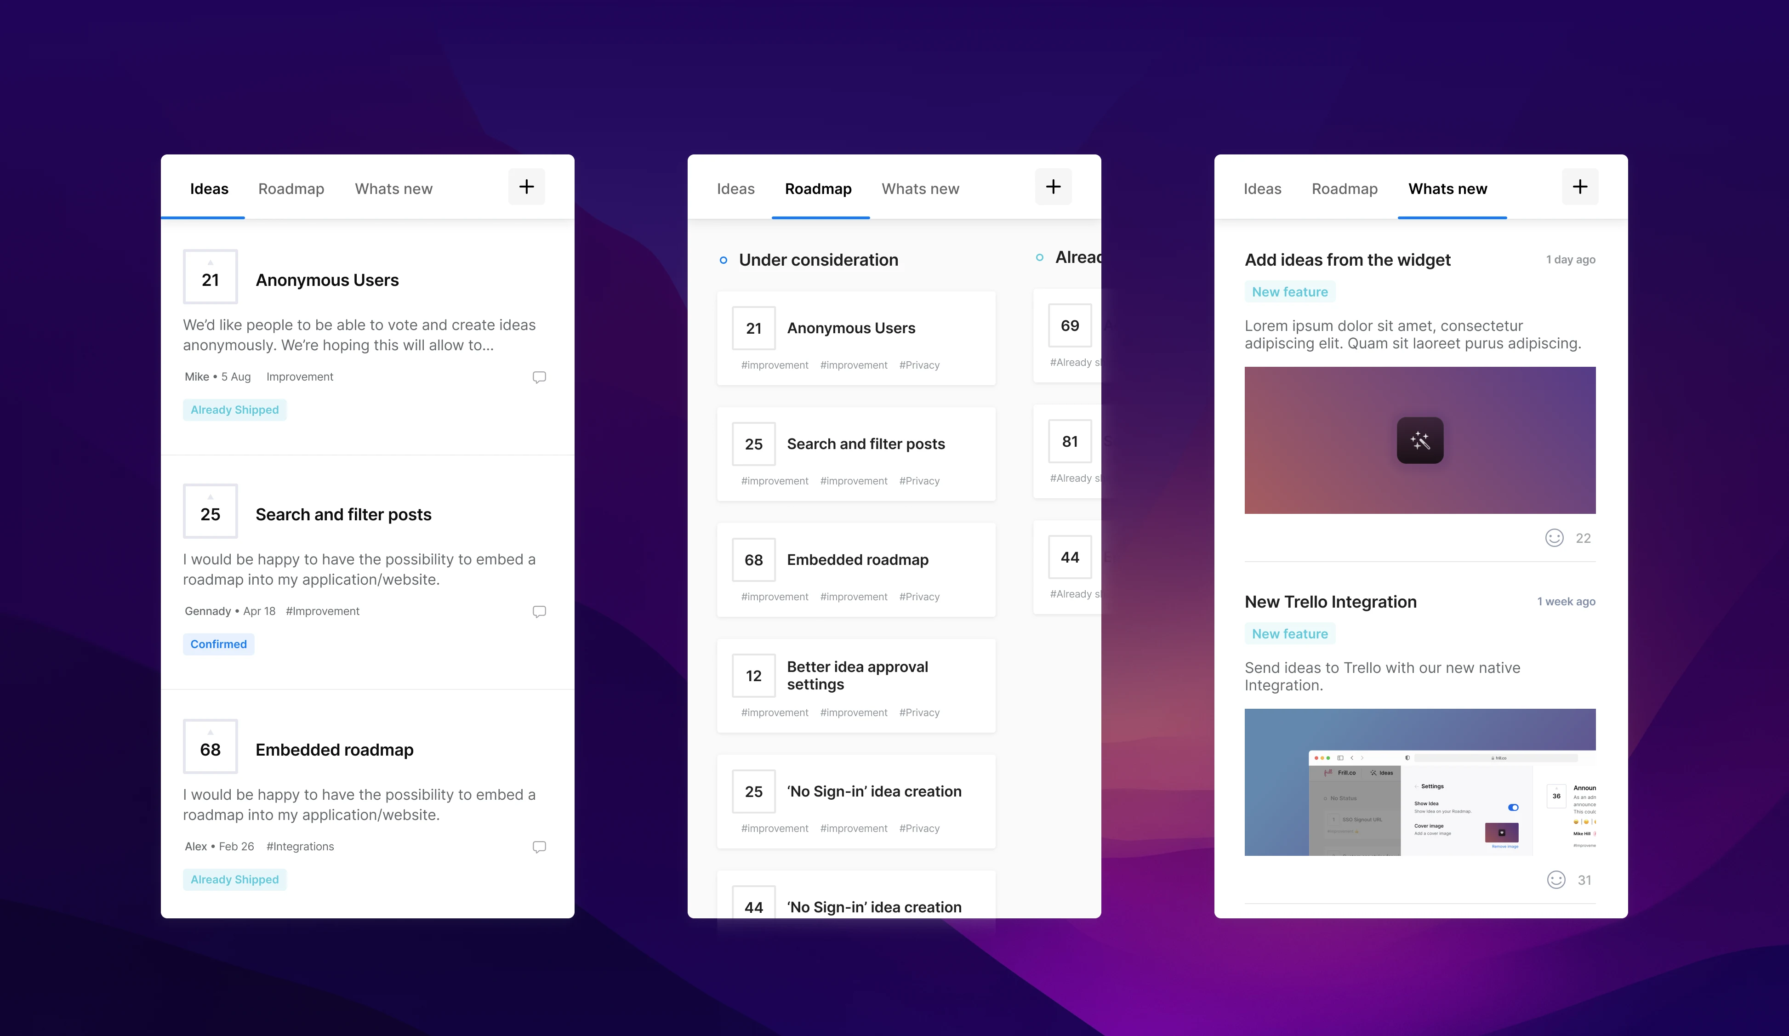Click the status circle of the cut-off second Roadmap column
Viewport: 1789px width, 1036px height.
[x=1039, y=257]
